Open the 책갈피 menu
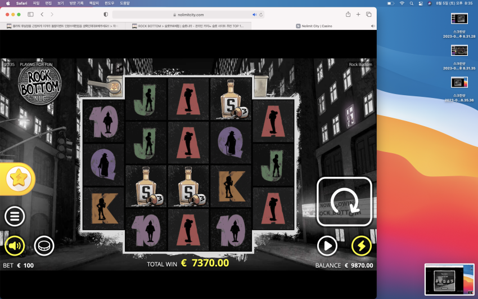The image size is (478, 299). pos(94,3)
